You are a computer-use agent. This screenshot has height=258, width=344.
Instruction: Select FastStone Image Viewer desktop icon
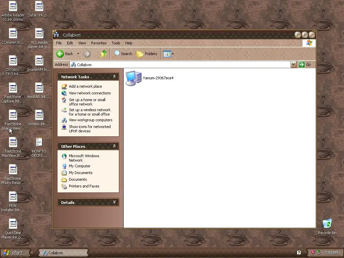pyautogui.click(x=13, y=120)
